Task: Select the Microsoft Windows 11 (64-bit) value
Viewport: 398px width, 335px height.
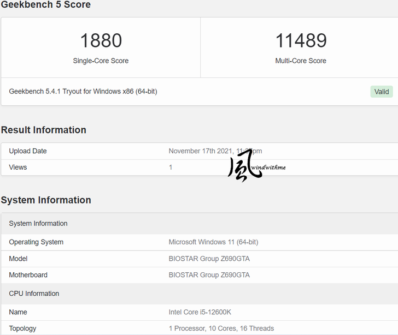Action: tap(213, 242)
